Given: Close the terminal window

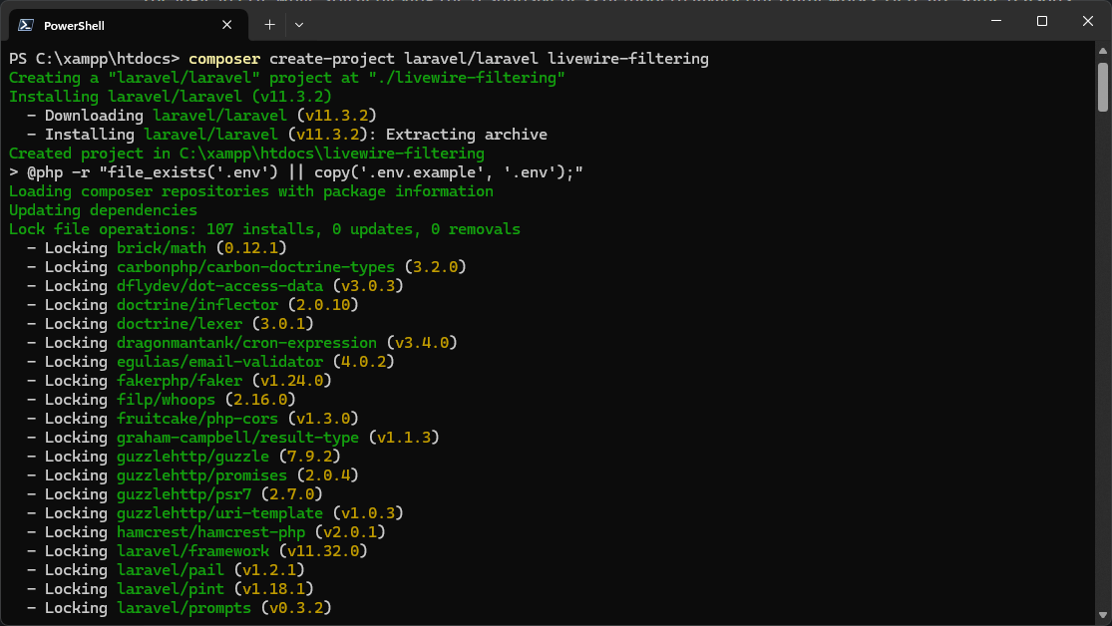Looking at the screenshot, I should click(1088, 21).
